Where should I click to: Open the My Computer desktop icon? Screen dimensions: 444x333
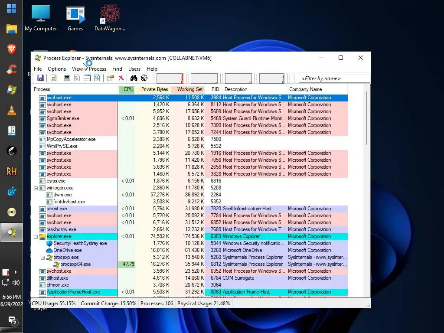[x=41, y=17]
